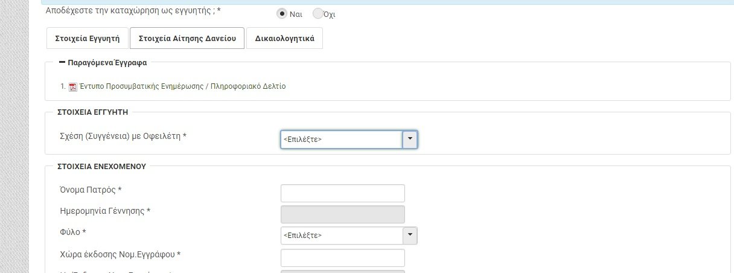Click the greyed-out Ημερομηνία Γέννησης field
This screenshot has width=734, height=273.
(x=342, y=214)
